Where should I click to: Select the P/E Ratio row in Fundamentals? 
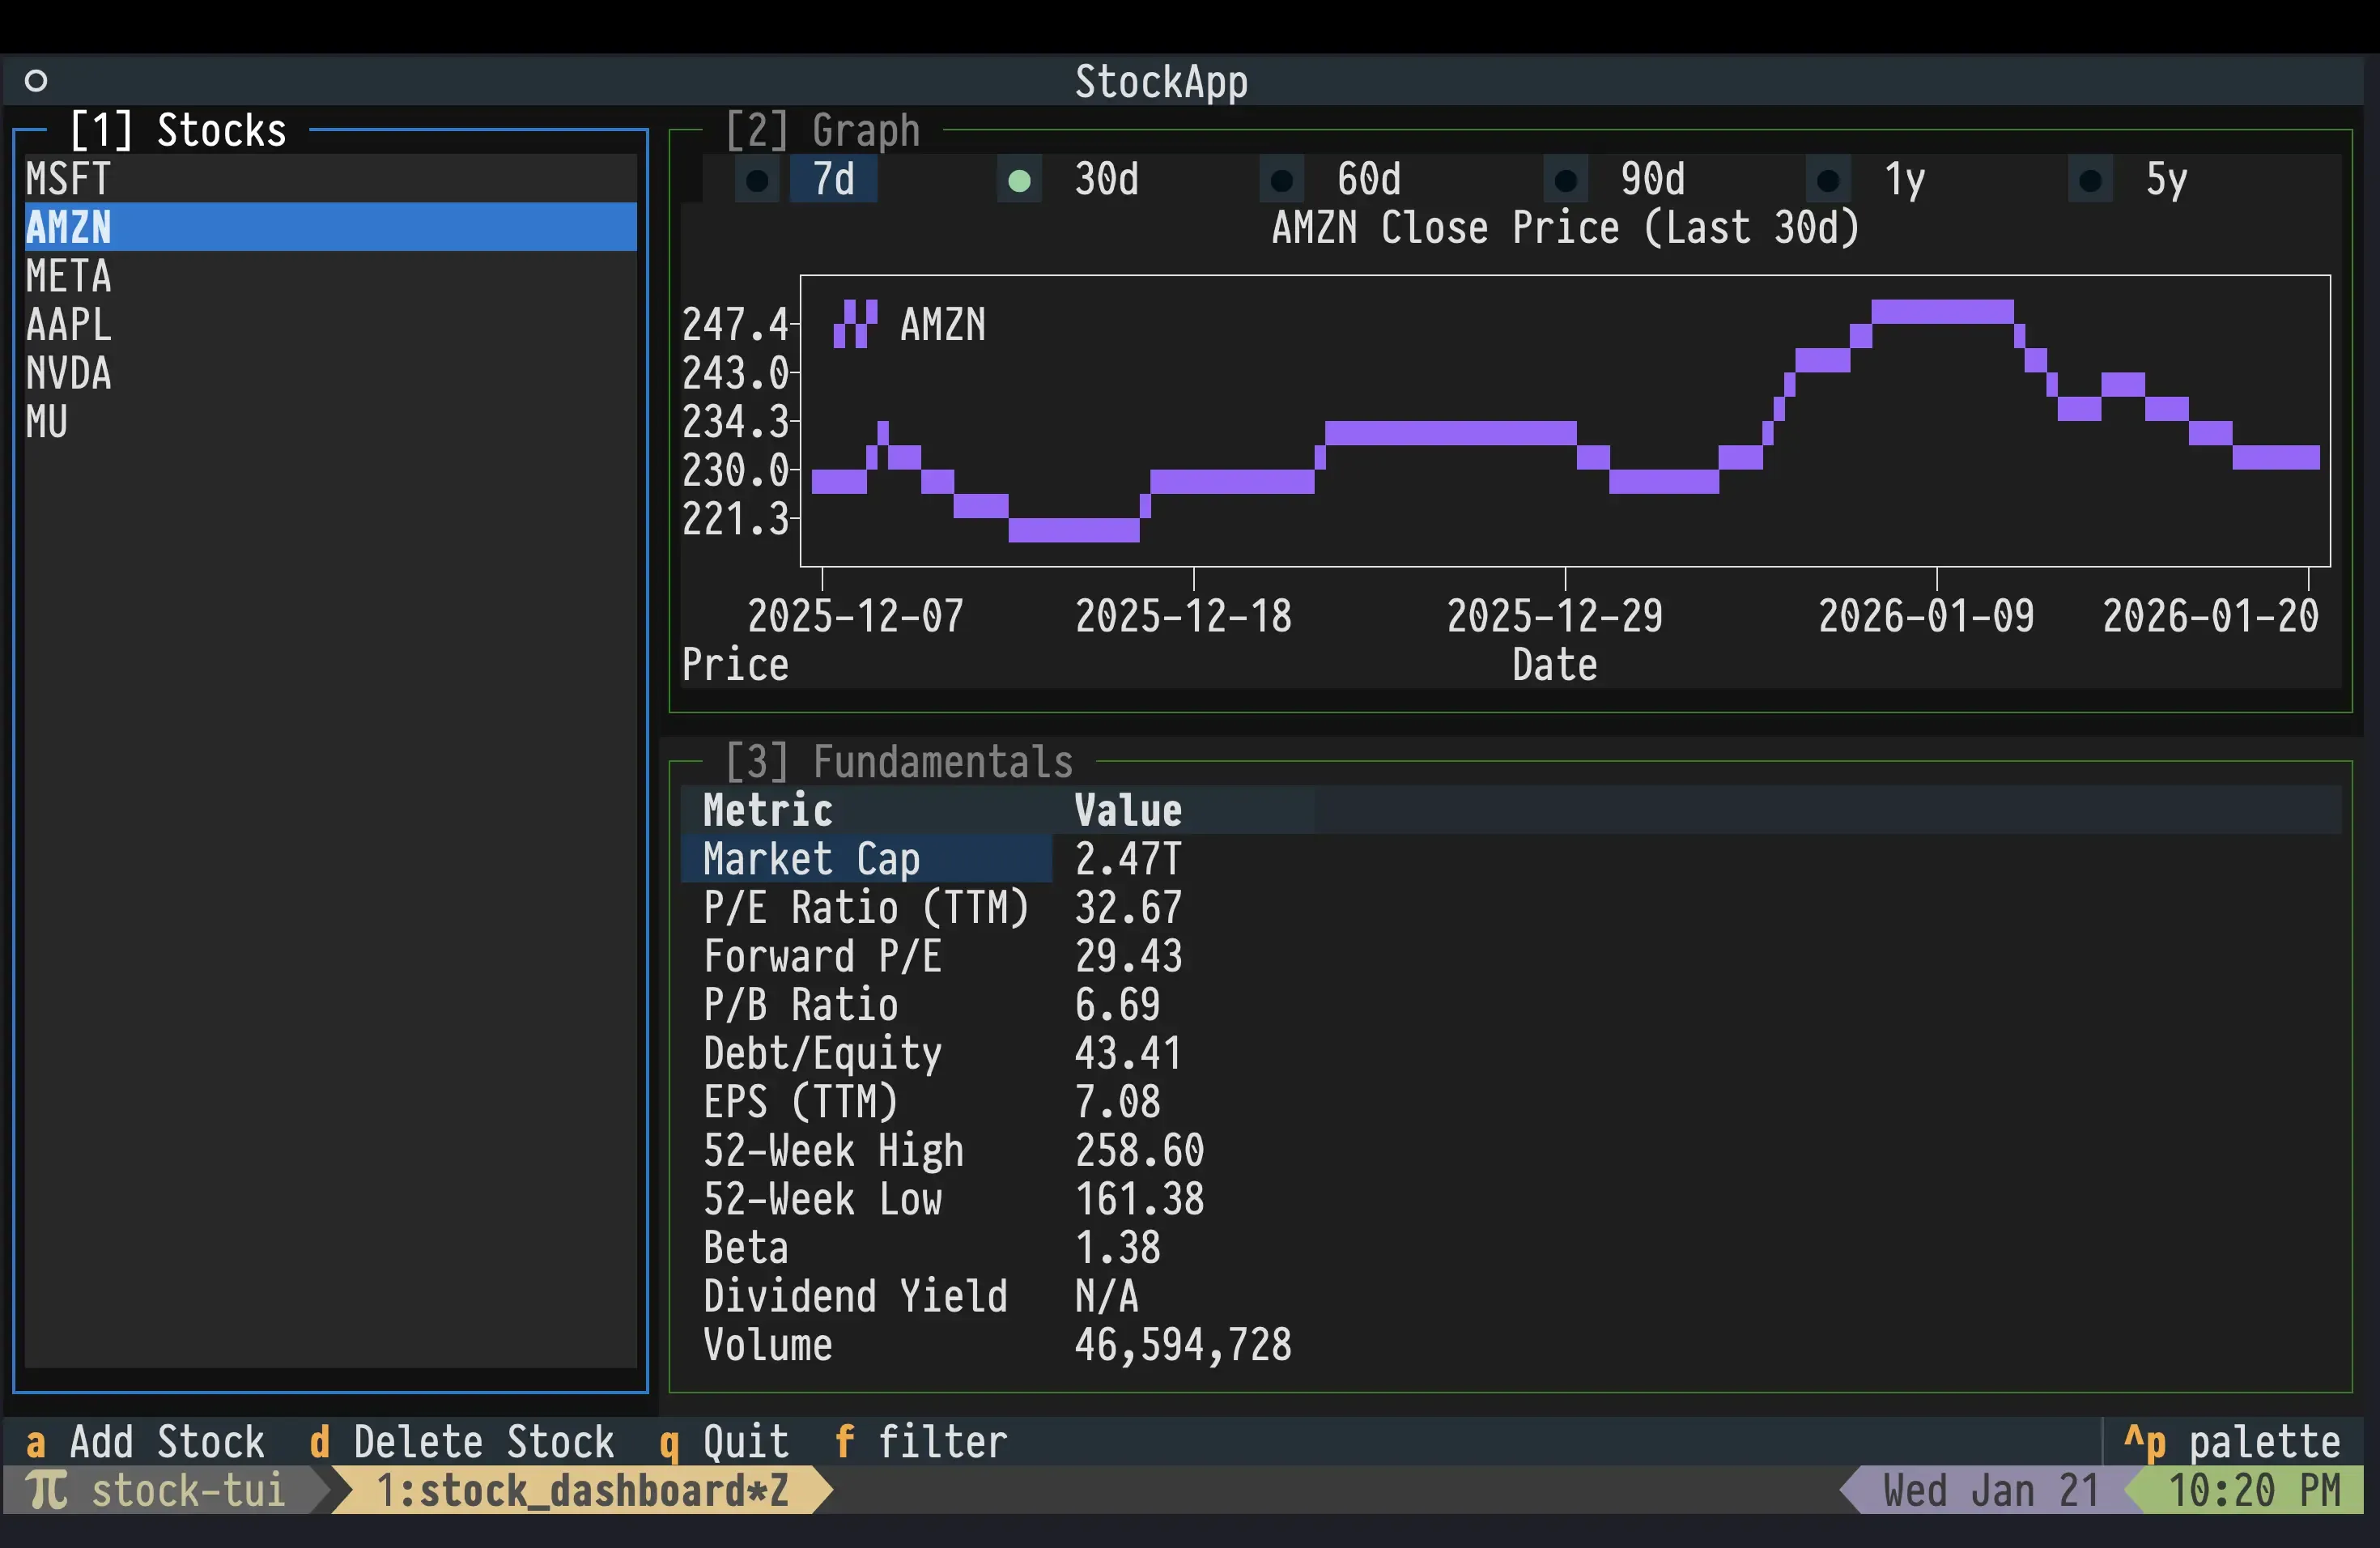[x=866, y=908]
